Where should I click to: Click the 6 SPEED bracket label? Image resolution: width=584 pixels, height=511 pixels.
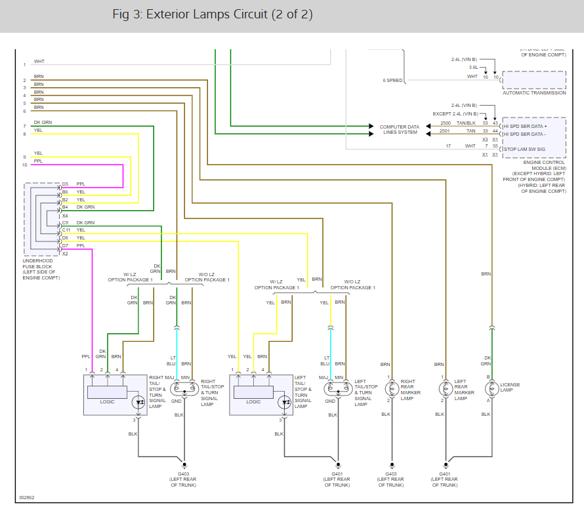click(392, 81)
